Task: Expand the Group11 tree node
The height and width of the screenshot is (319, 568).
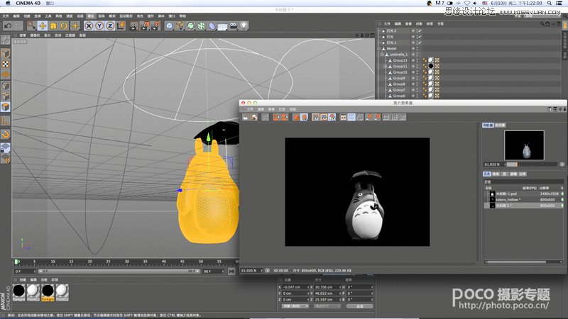Action: tap(384, 67)
